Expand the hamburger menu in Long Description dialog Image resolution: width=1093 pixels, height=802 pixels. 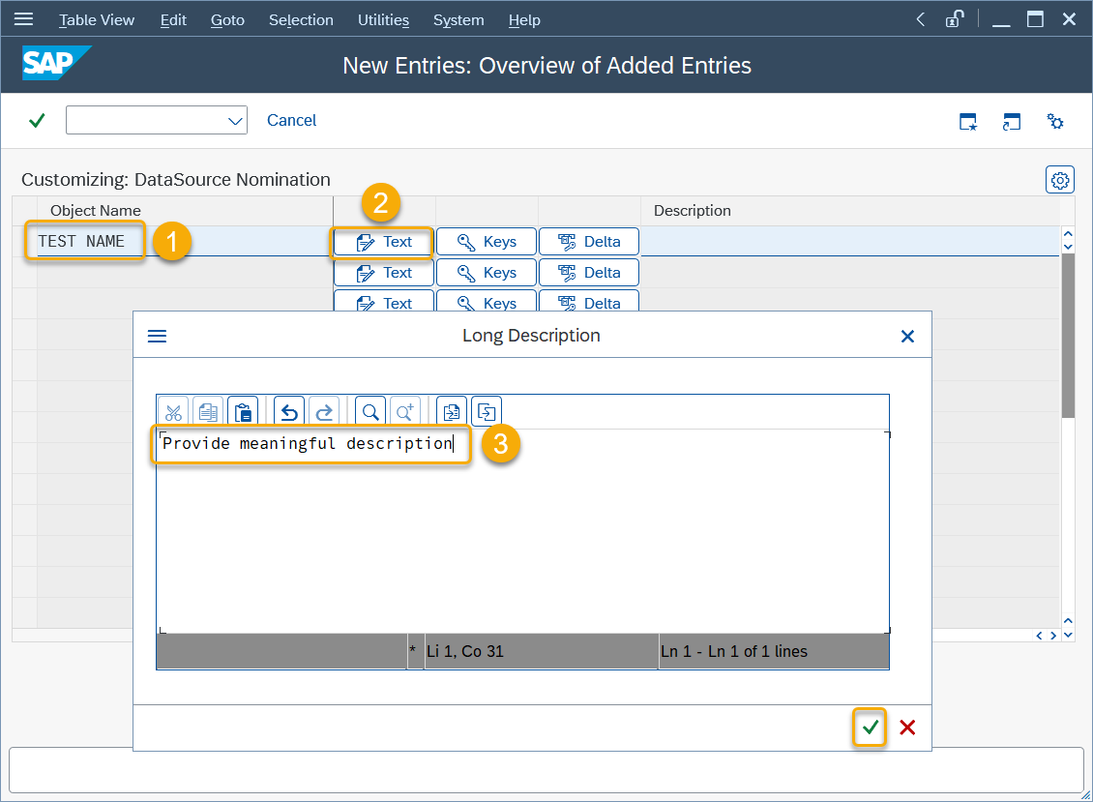click(x=157, y=336)
